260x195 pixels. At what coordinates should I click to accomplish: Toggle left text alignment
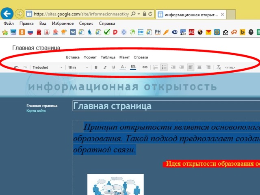point(191,67)
